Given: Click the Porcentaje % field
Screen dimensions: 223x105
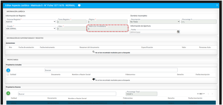Looking at the screenshot, I should 199,22.
